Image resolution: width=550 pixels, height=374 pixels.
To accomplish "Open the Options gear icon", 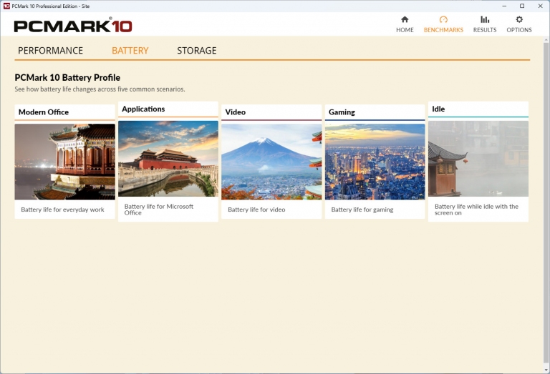I will tap(519, 19).
